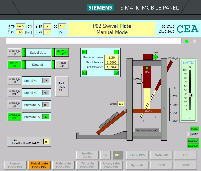201x171 pixels.
Task: Toggle Rapid Trav. OFF
Action: pyautogui.click(x=62, y=87)
